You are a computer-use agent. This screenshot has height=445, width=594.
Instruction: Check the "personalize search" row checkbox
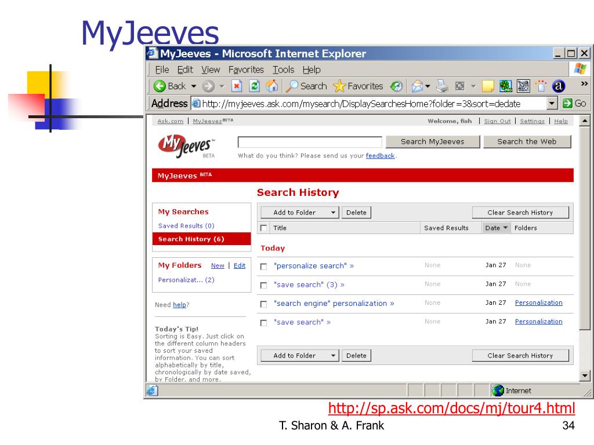click(x=264, y=267)
